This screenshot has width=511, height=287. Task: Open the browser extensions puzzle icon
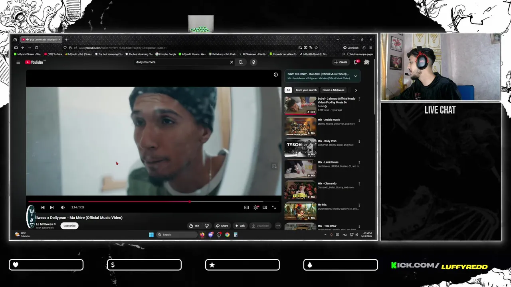tap(364, 48)
